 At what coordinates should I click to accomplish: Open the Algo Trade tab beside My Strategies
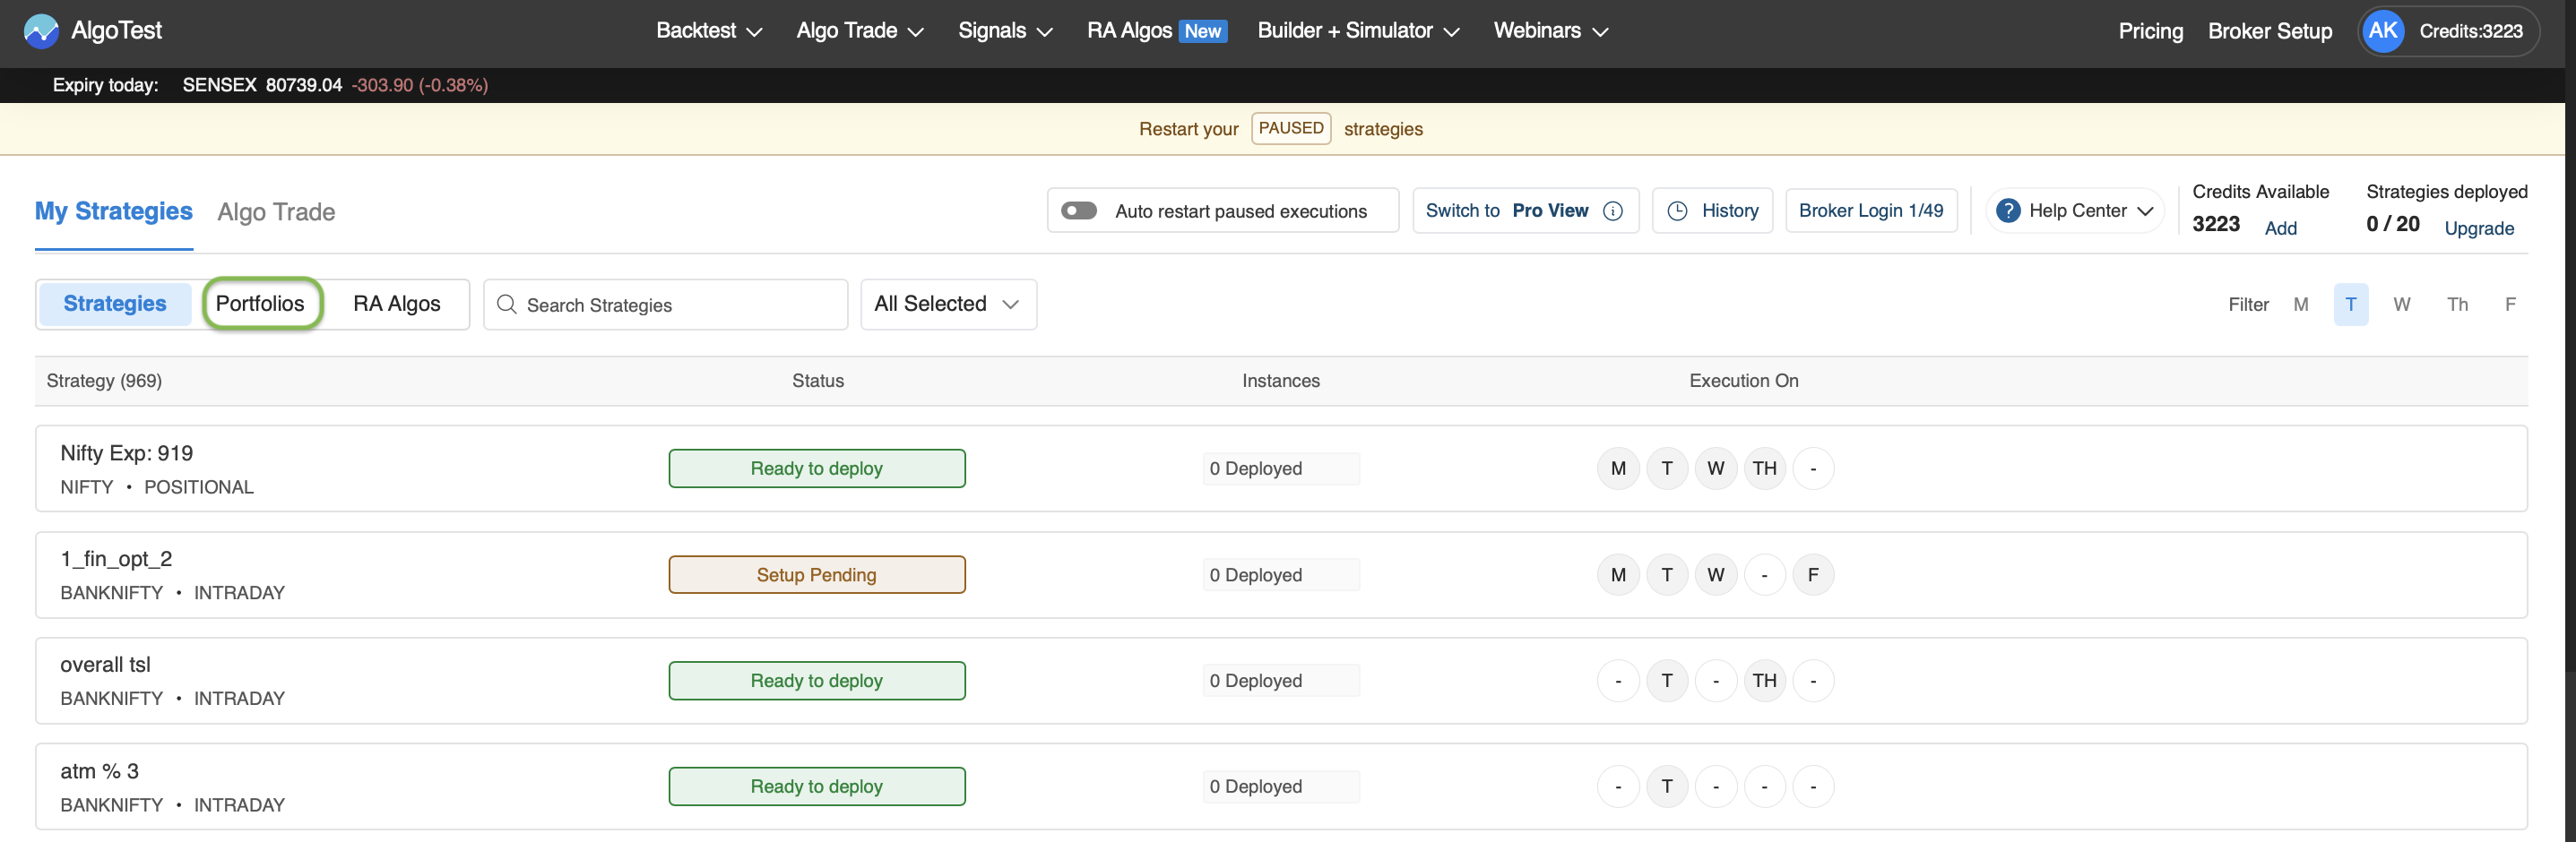click(275, 211)
